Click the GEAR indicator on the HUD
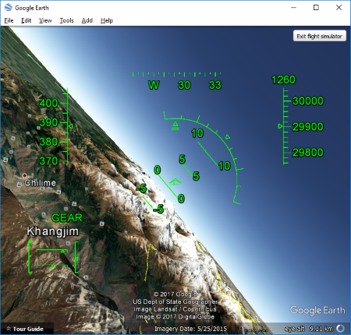 click(x=67, y=218)
